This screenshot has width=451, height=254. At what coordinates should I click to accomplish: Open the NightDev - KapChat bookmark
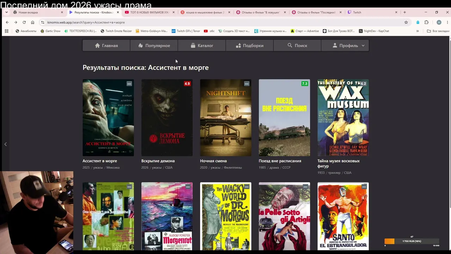click(x=374, y=31)
